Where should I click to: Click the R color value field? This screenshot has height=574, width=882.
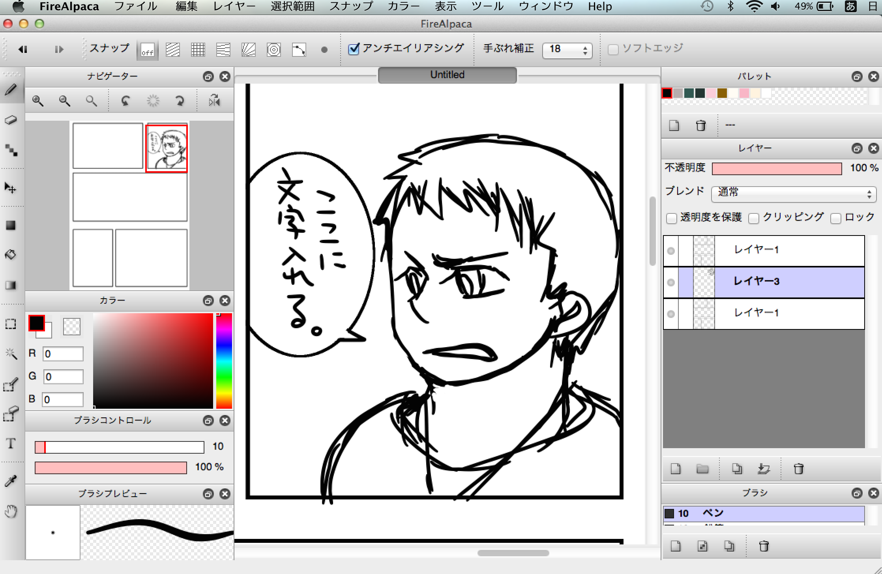click(63, 354)
